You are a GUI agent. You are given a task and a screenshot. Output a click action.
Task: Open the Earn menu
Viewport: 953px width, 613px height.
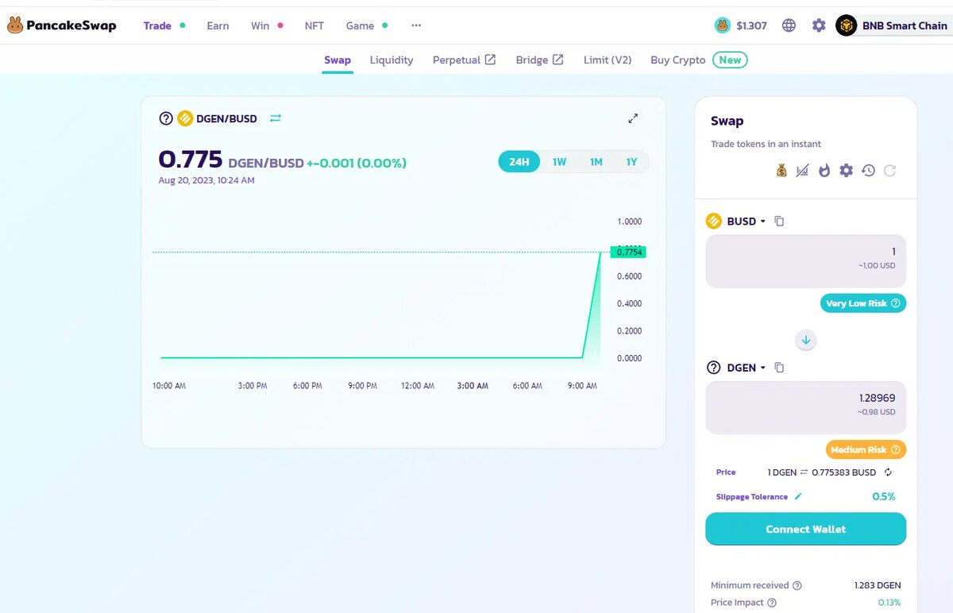point(218,25)
